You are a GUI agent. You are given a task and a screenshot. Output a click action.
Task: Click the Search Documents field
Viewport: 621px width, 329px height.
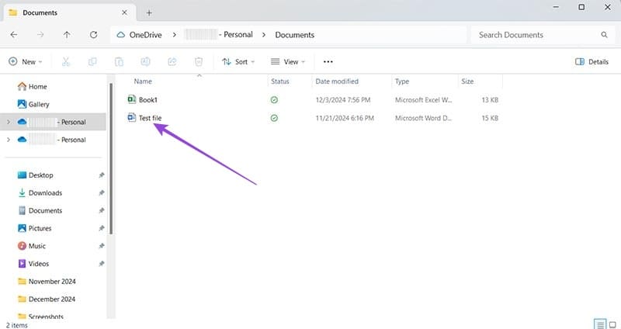click(536, 35)
